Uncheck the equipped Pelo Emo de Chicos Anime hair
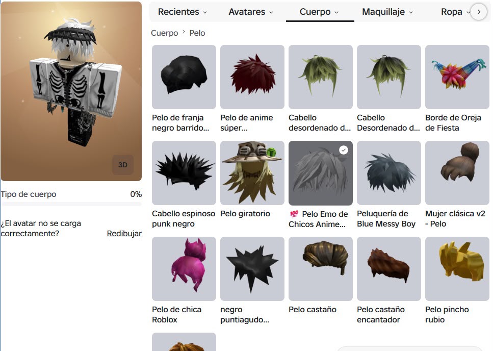The height and width of the screenshot is (351, 493). click(320, 173)
